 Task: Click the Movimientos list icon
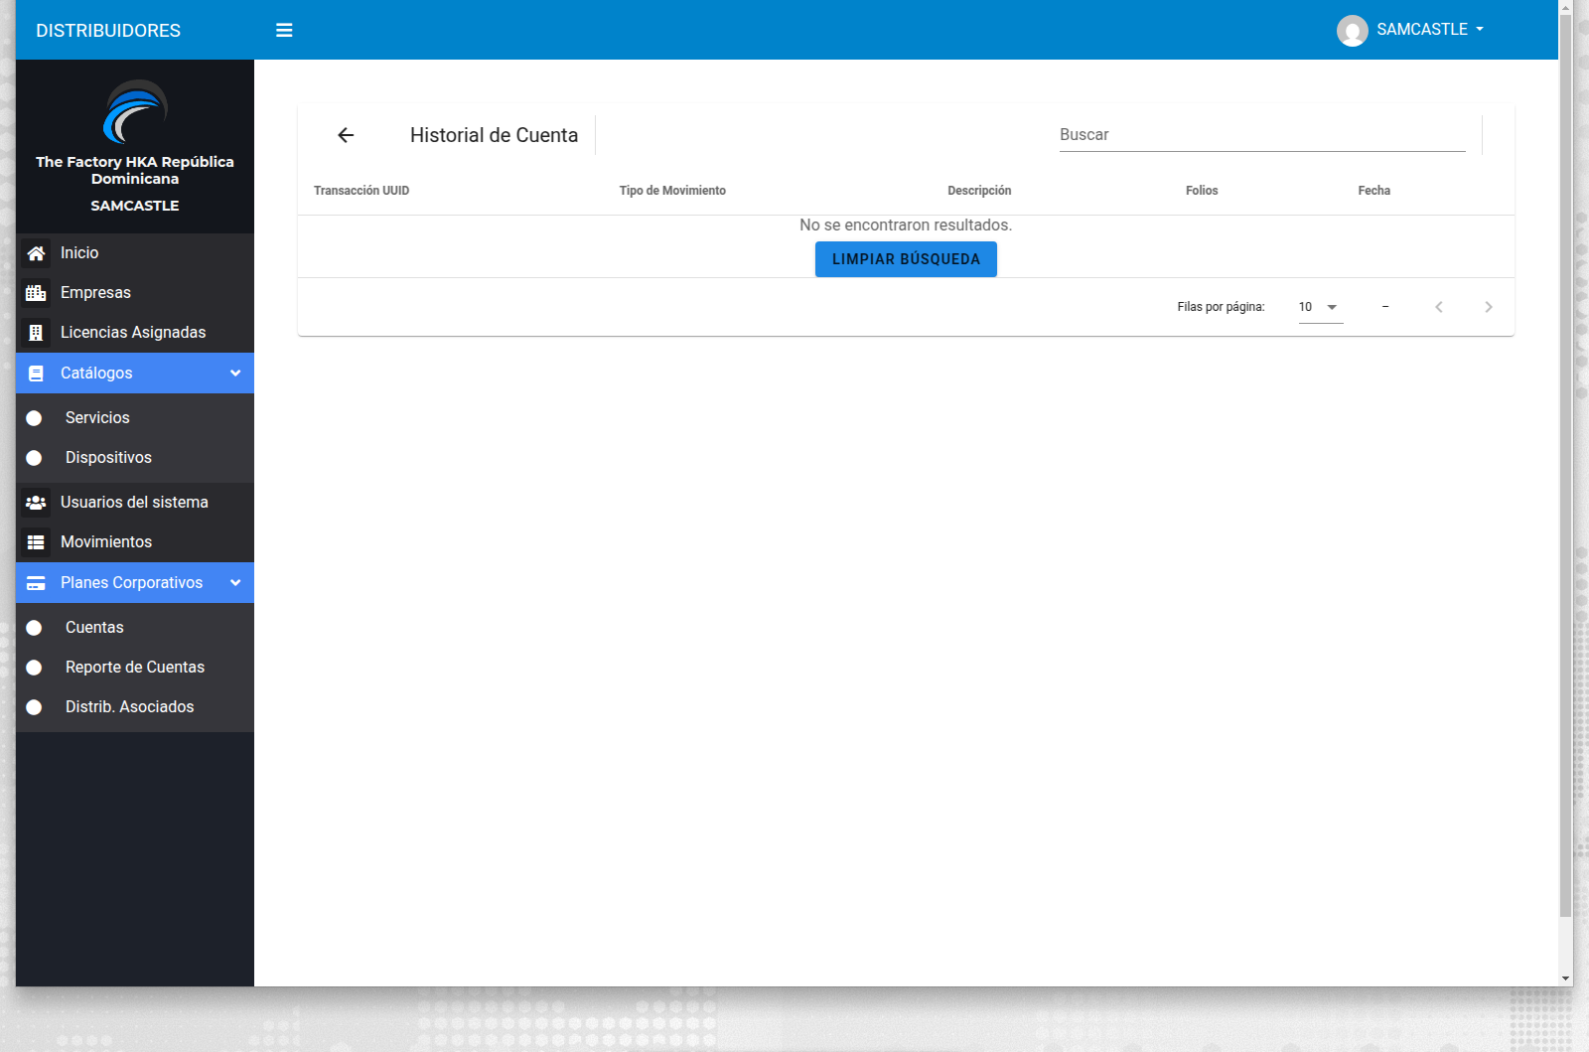pyautogui.click(x=36, y=542)
